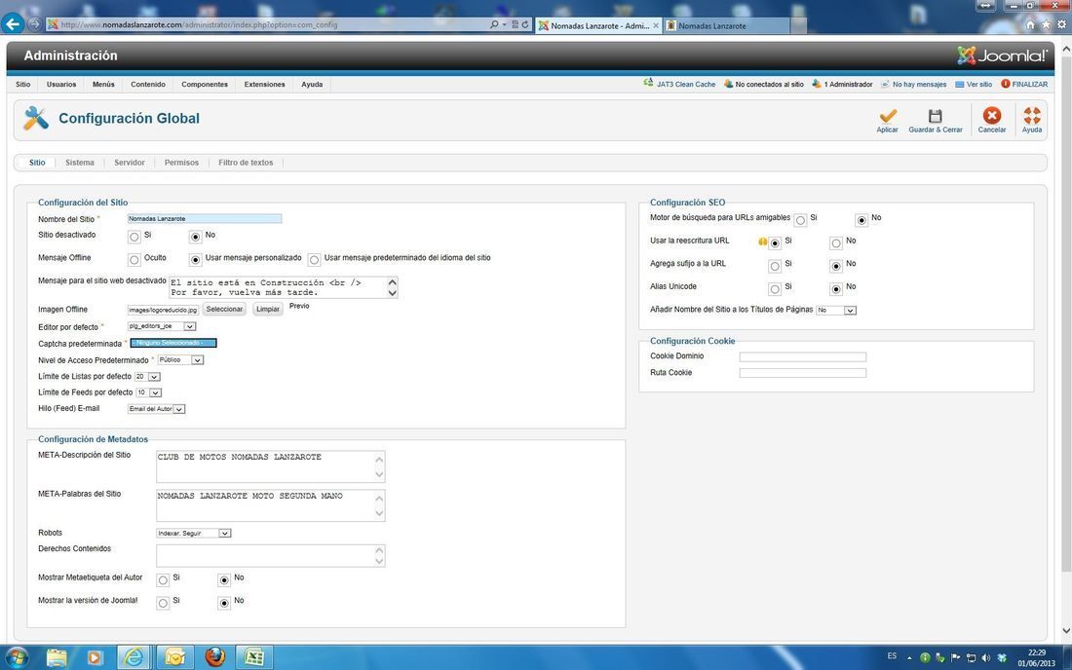
Task: Click the Cookie Dominio input field
Action: (803, 356)
